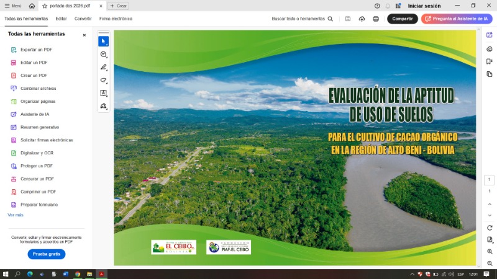Choose the comment bubble tool
Screen dimensions: 497x279
click(x=103, y=55)
